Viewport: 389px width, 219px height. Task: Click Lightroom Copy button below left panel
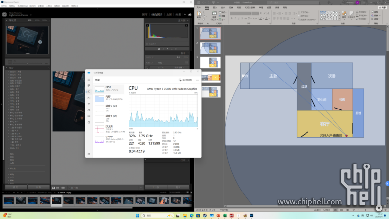(x=16, y=187)
